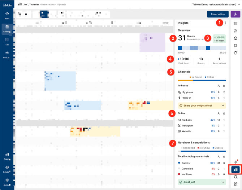Open the Insights statistics panel icon
Viewport: 242px width, 190px height.
point(235,169)
